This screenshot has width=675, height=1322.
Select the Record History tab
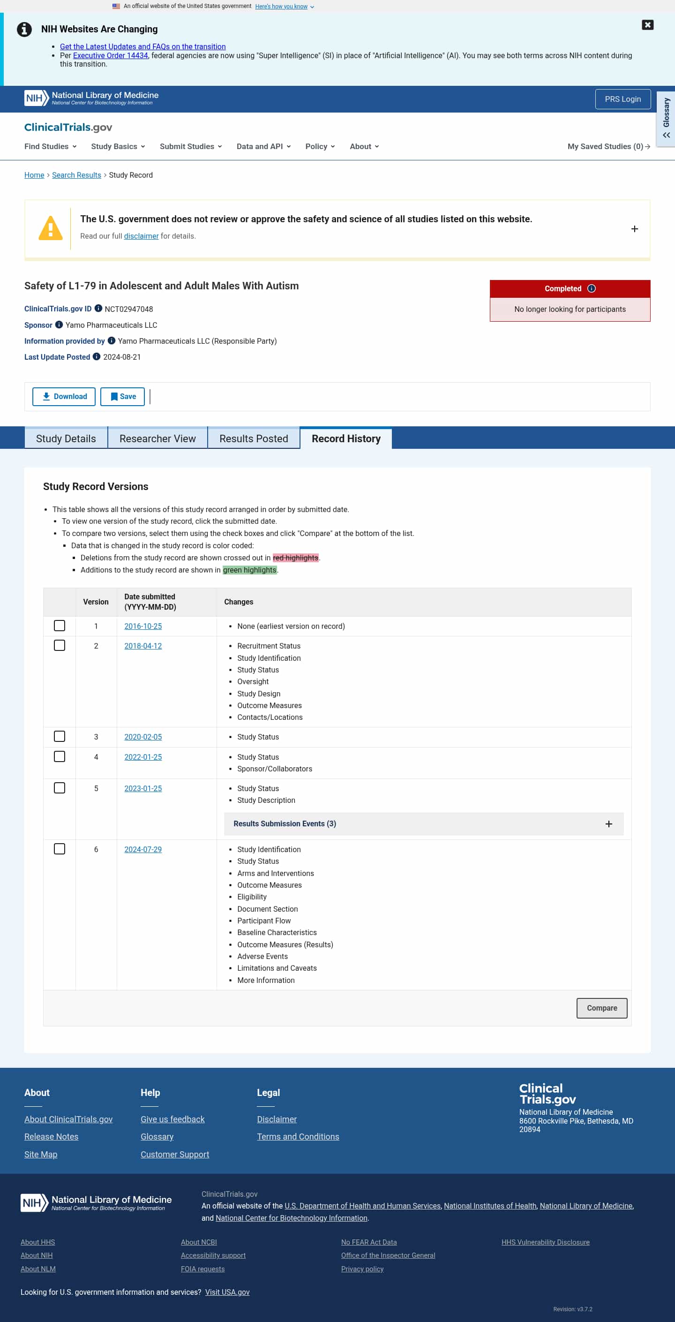pyautogui.click(x=346, y=438)
